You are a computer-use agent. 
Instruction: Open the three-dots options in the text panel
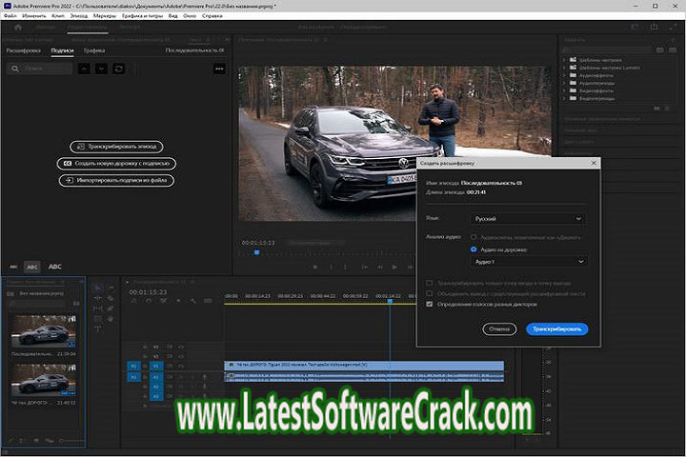pyautogui.click(x=219, y=69)
